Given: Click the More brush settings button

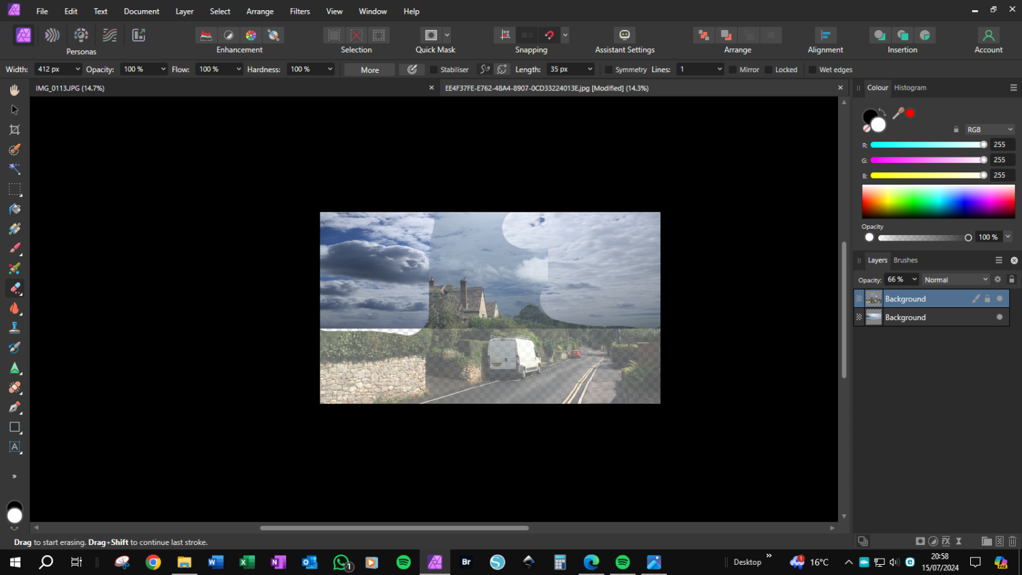Looking at the screenshot, I should tap(369, 69).
